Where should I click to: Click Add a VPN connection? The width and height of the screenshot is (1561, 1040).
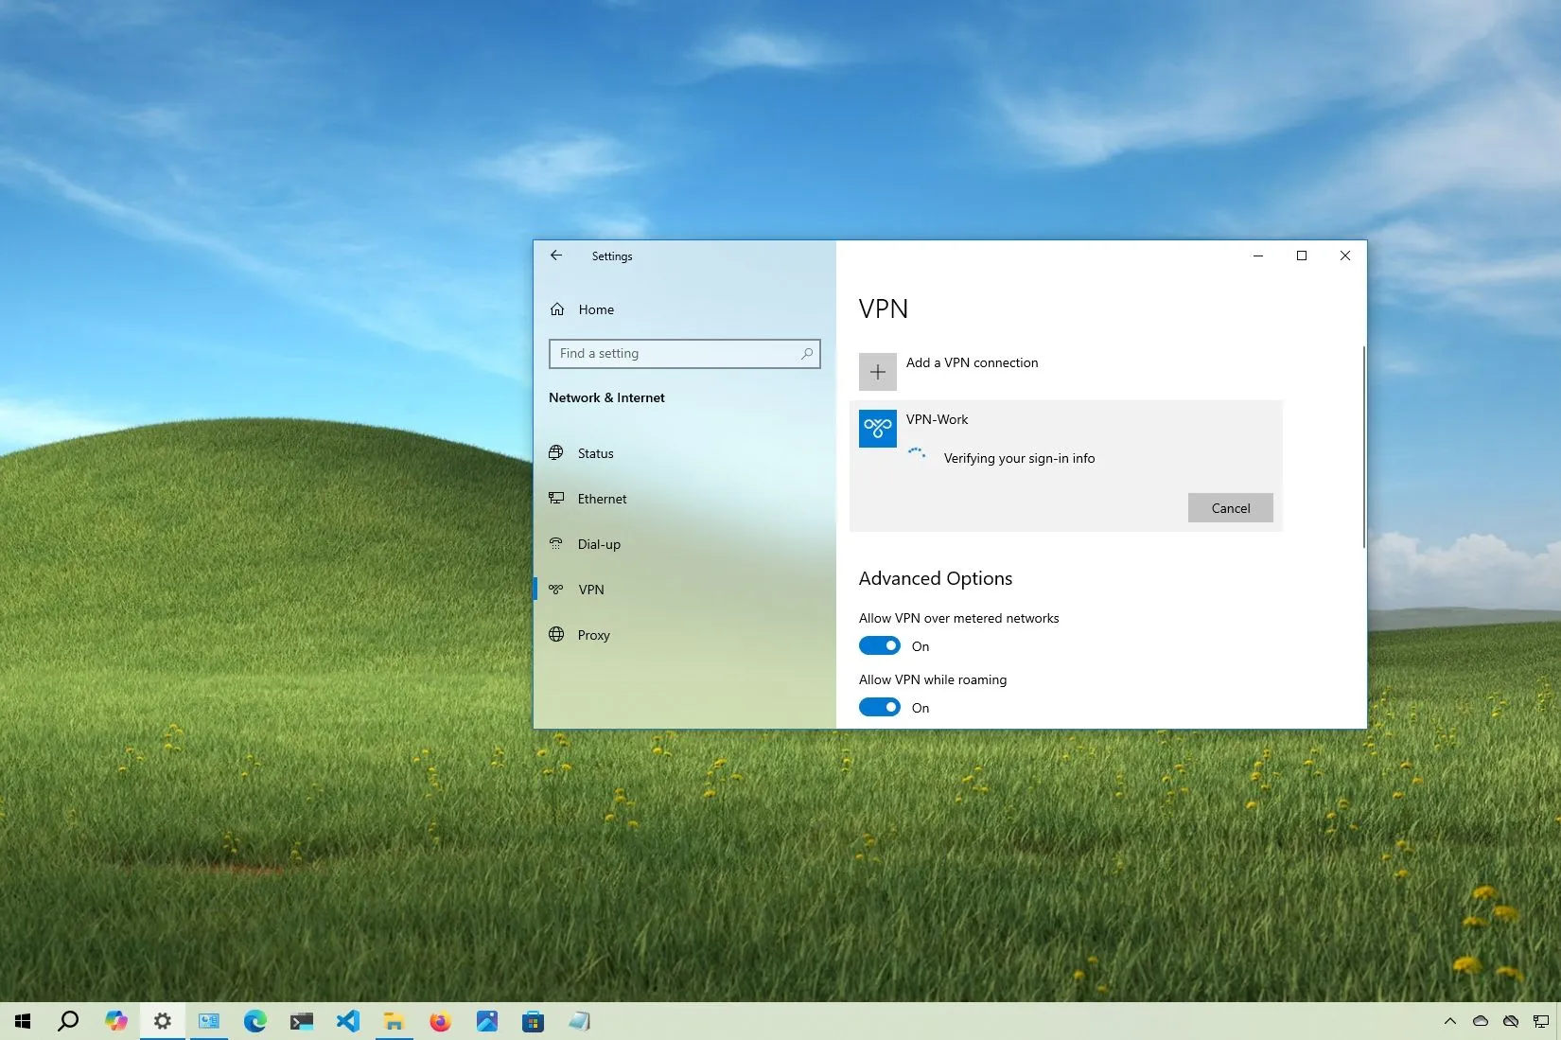click(x=972, y=362)
